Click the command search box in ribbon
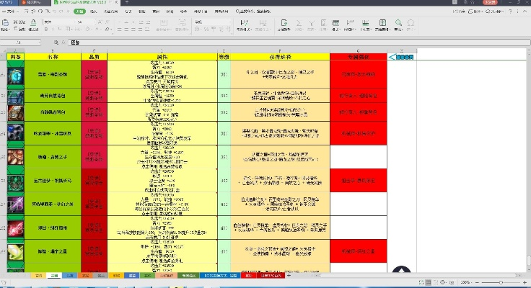531x288 pixels. pos(253,11)
